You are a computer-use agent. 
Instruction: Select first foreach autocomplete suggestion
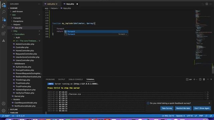(x=96, y=31)
